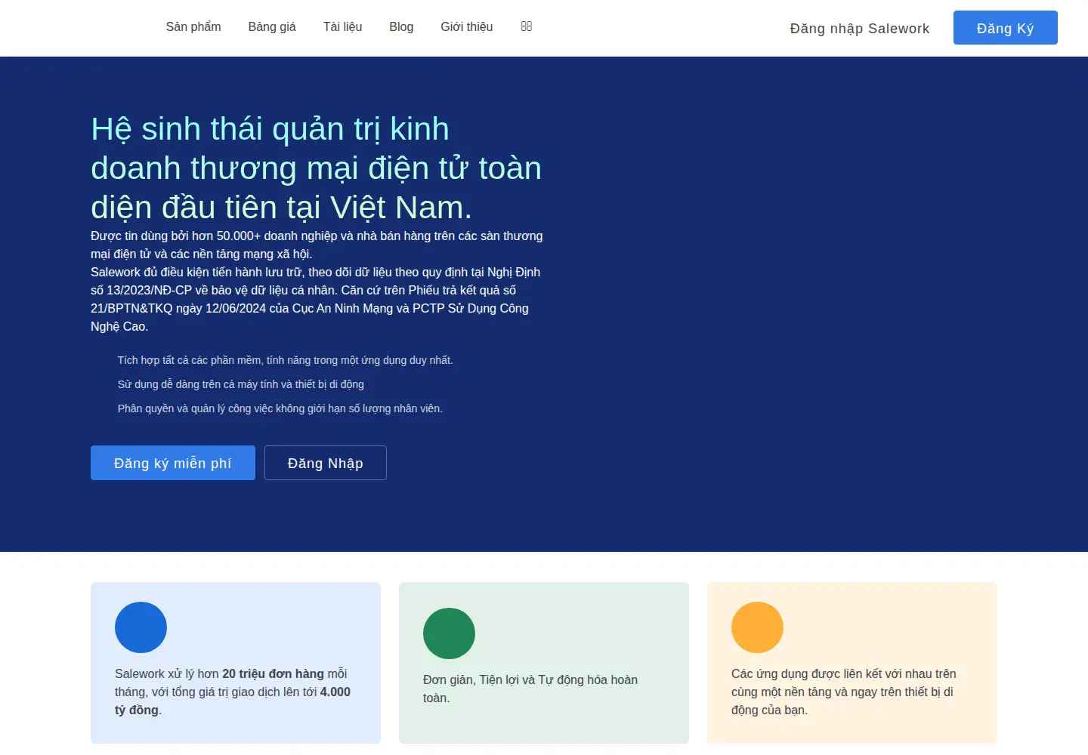Image resolution: width=1088 pixels, height=755 pixels.
Task: Go to the Bảng giá page
Action: [x=272, y=27]
